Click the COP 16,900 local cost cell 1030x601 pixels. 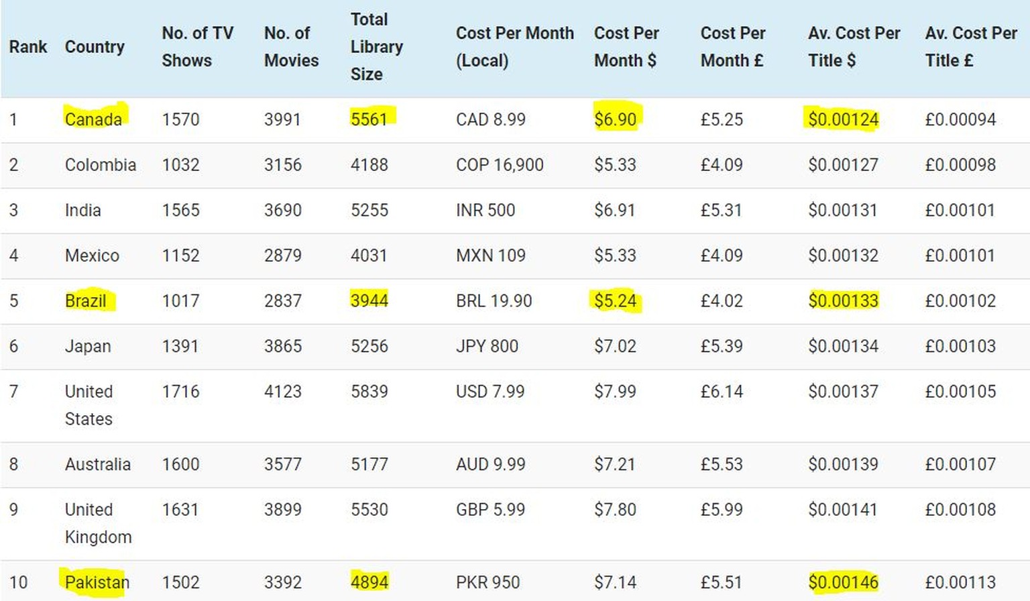[500, 165]
